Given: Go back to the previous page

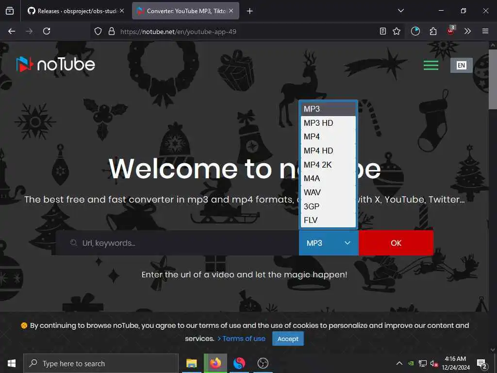Looking at the screenshot, I should coord(12,31).
